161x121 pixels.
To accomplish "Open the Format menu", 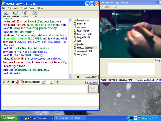I will tap(32, 8).
